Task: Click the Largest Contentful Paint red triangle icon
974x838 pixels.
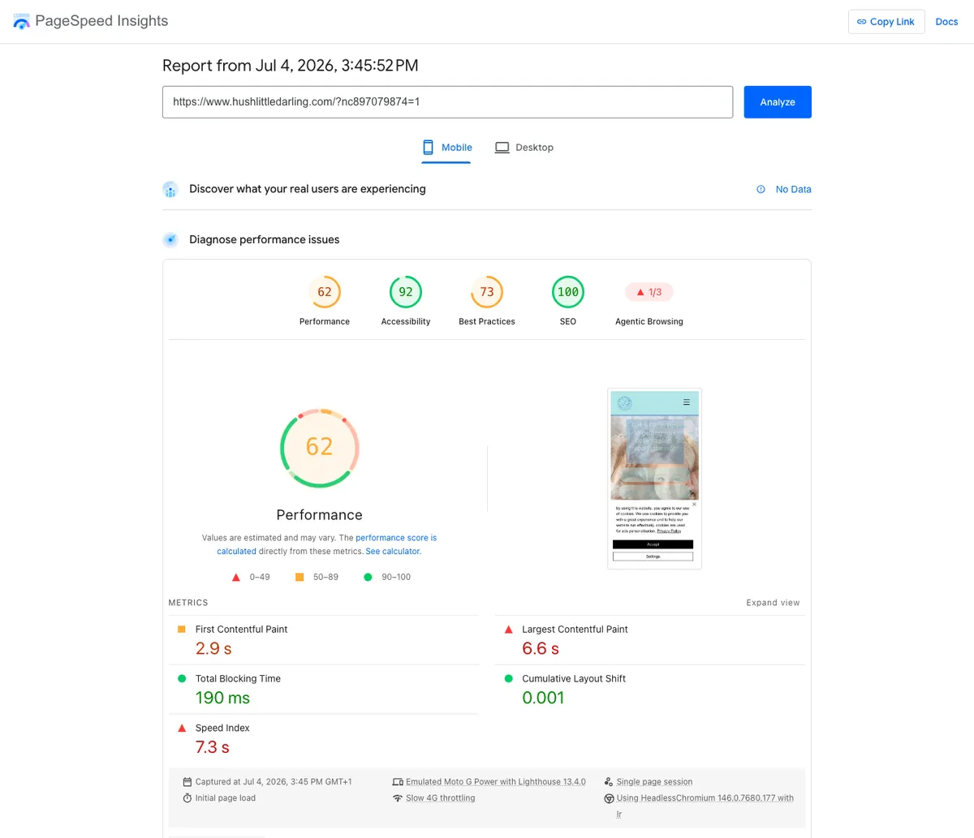Action: pos(508,629)
